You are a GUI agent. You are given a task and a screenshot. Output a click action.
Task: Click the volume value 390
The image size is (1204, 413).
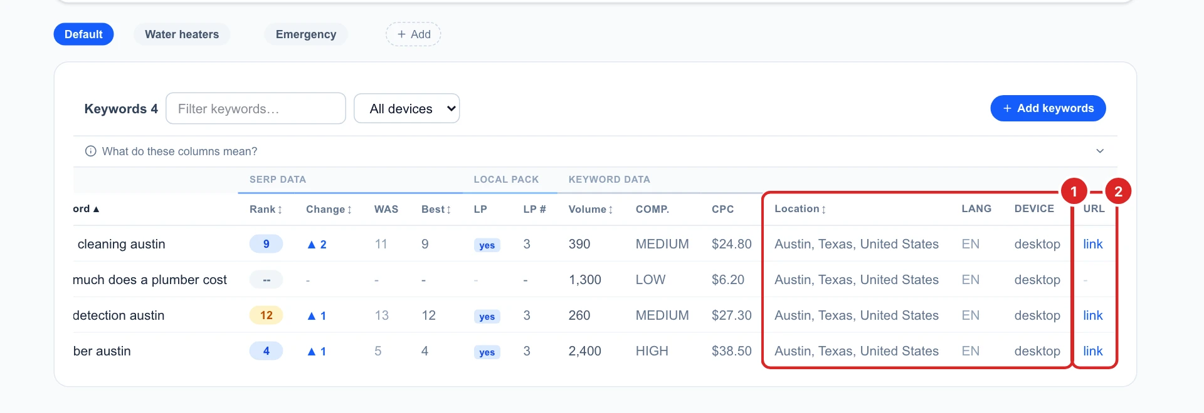(579, 244)
